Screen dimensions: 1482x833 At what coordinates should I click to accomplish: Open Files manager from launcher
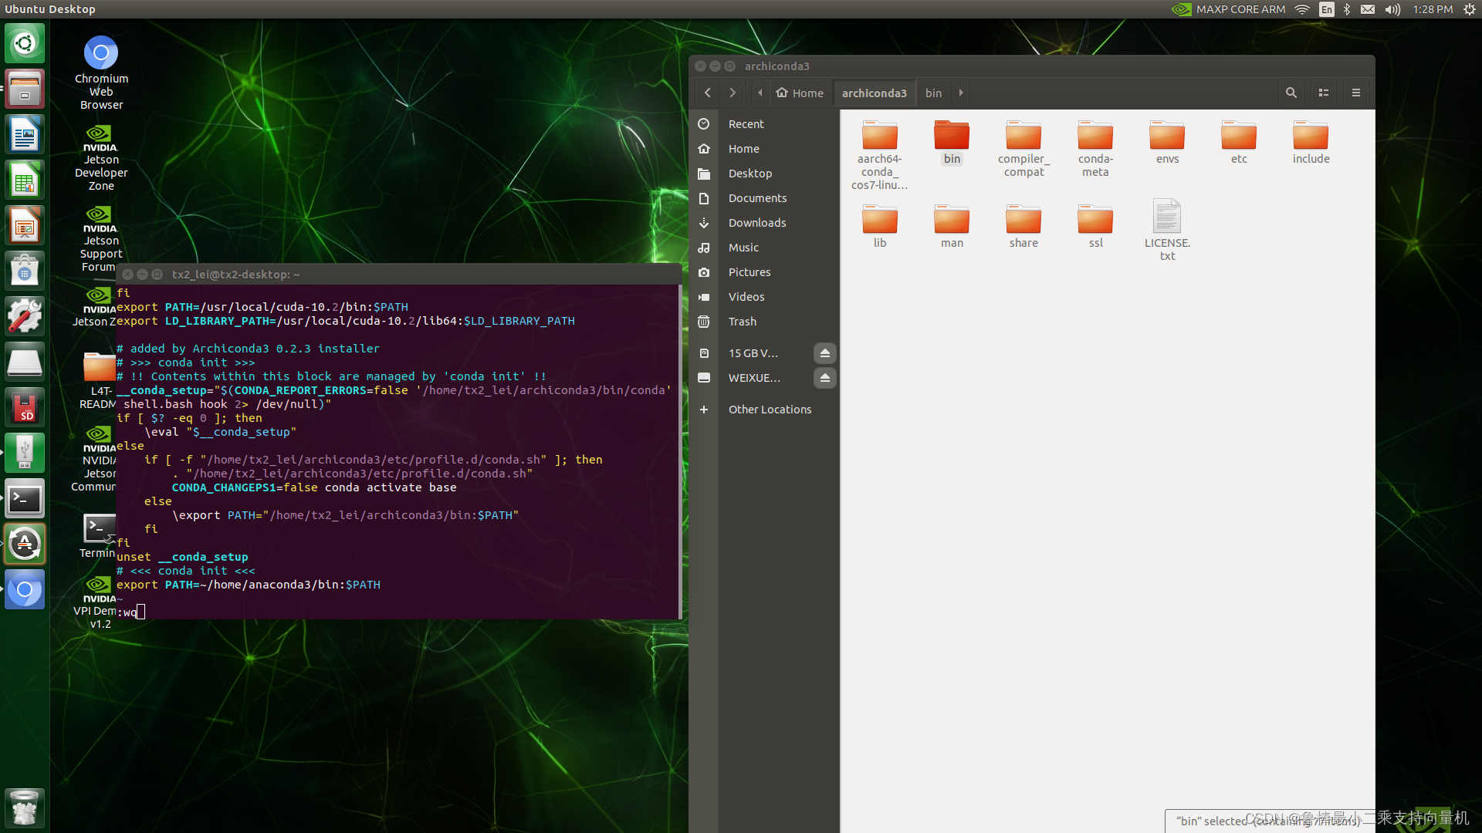point(25,89)
